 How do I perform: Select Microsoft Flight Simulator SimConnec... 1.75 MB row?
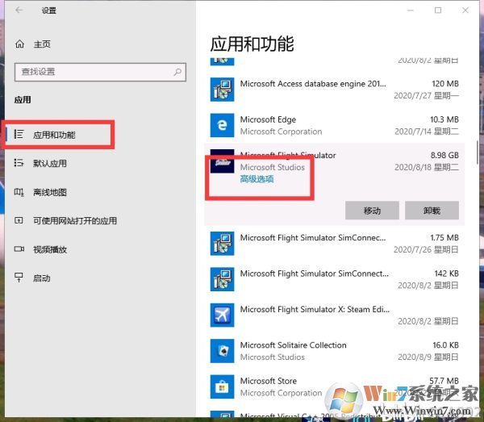(334, 244)
